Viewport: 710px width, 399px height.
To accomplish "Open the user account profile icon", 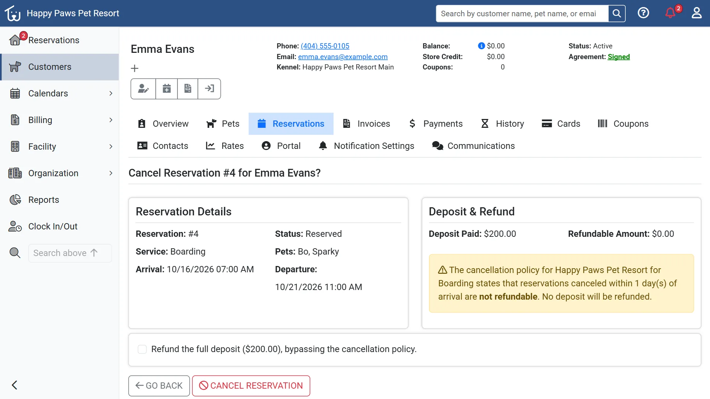I will (x=697, y=13).
